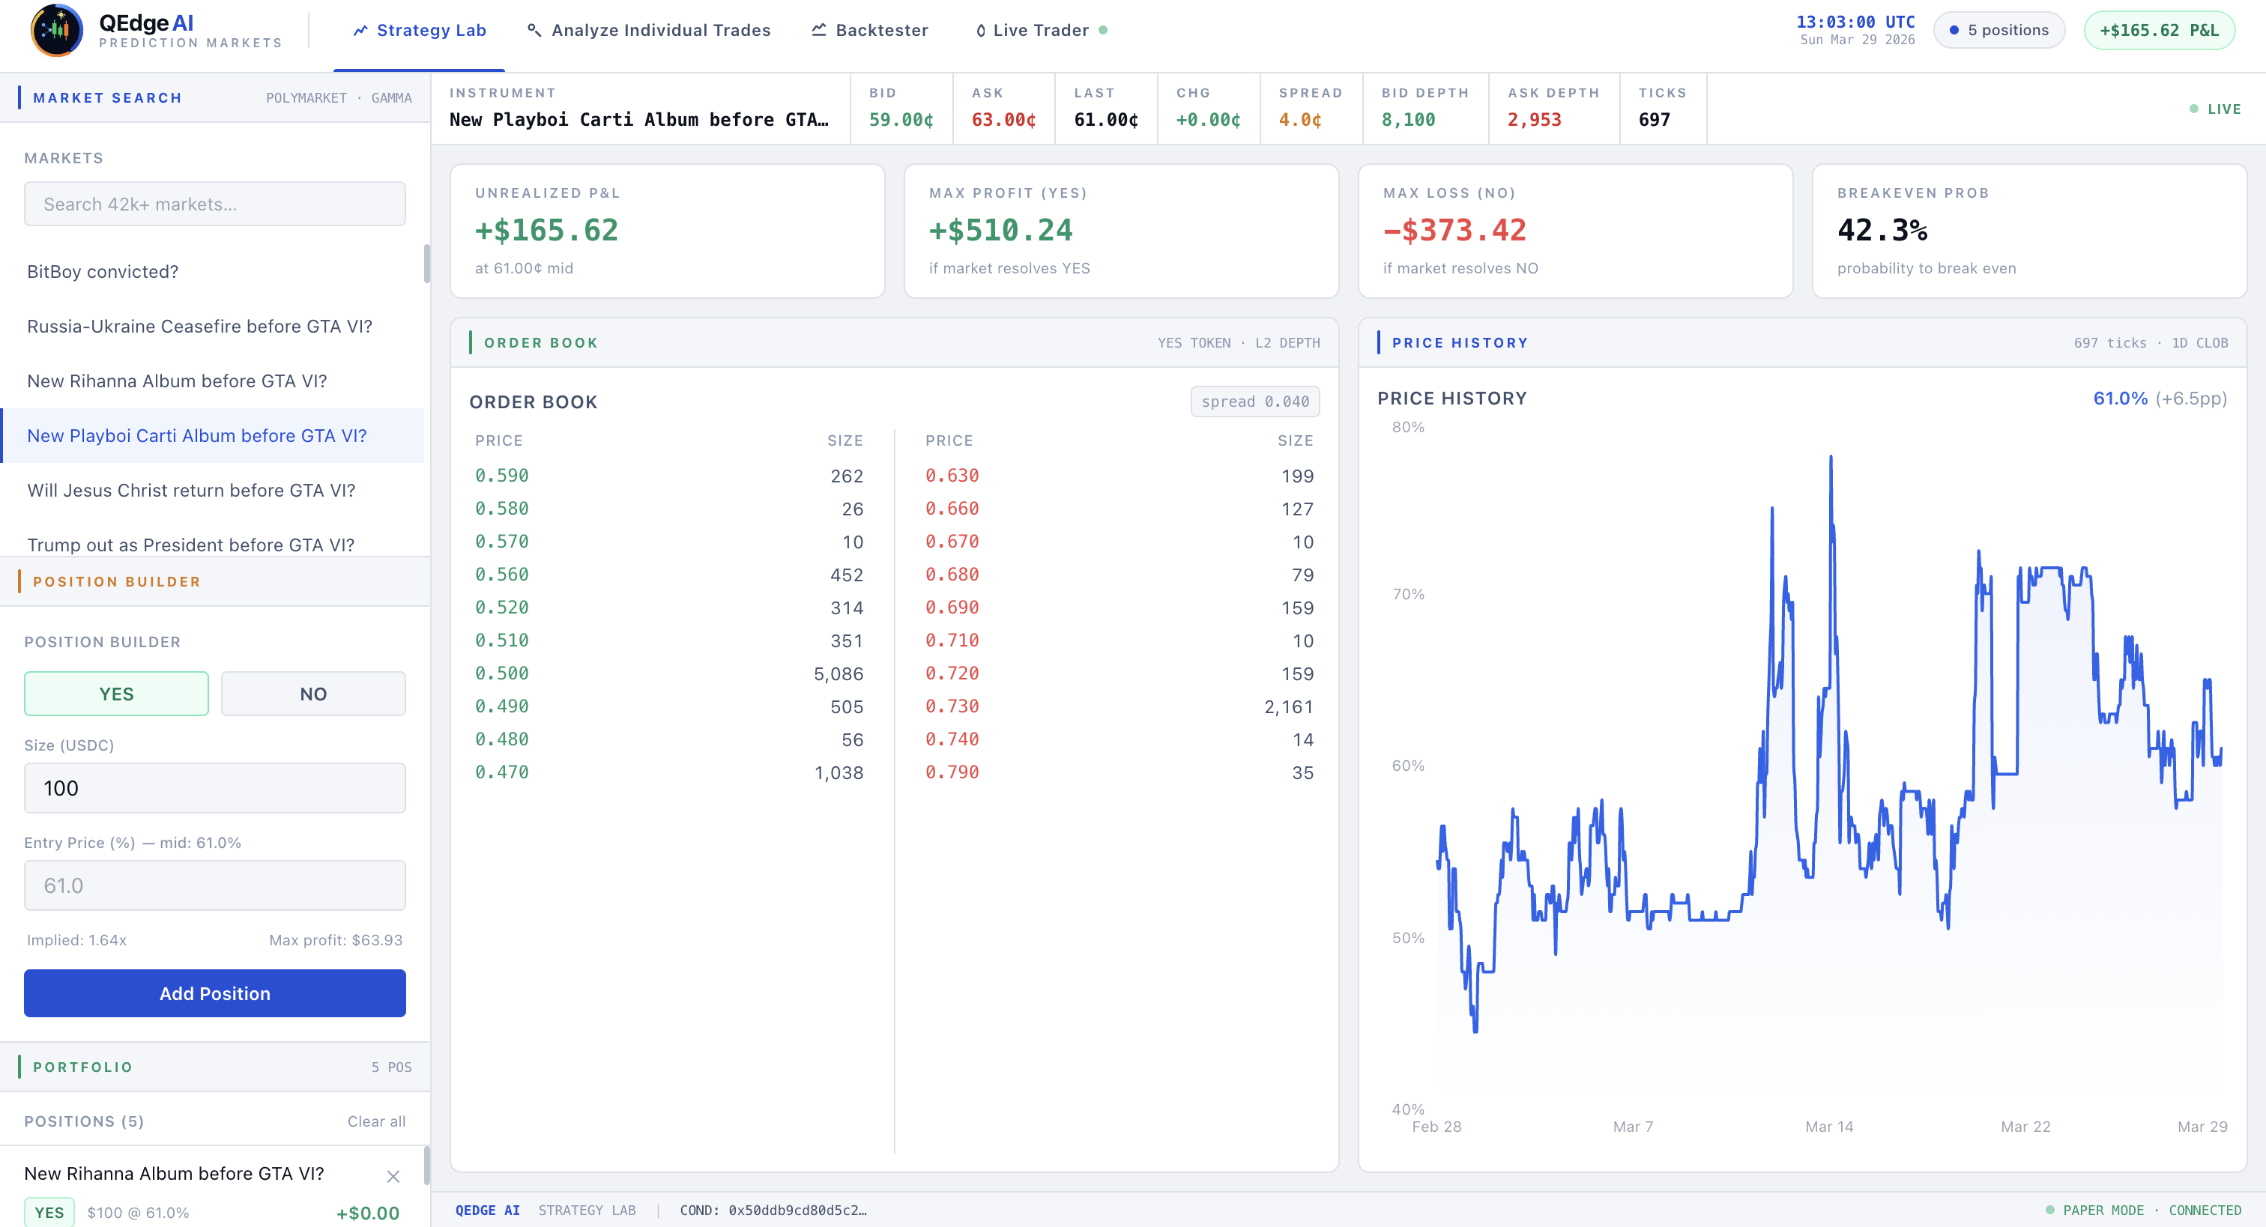Click the QEdge AI logo icon
The image size is (2266, 1227).
coord(56,30)
